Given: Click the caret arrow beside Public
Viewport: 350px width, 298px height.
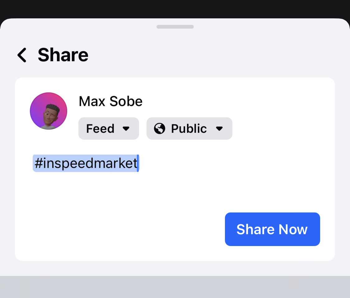Looking at the screenshot, I should pyautogui.click(x=219, y=128).
